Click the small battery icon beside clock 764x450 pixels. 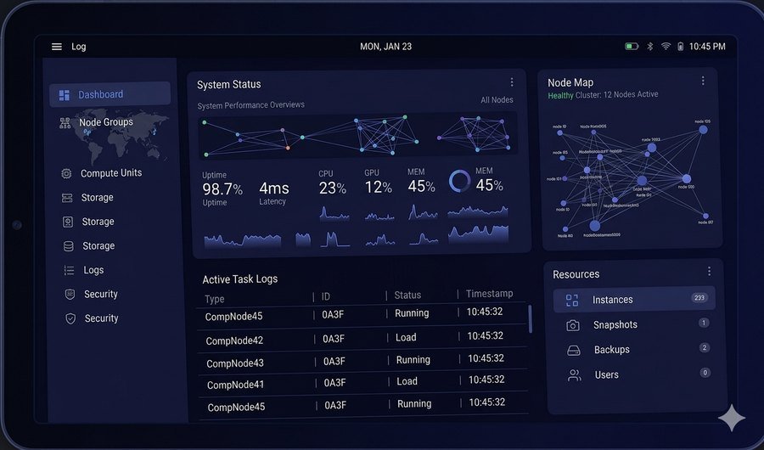pyautogui.click(x=680, y=47)
